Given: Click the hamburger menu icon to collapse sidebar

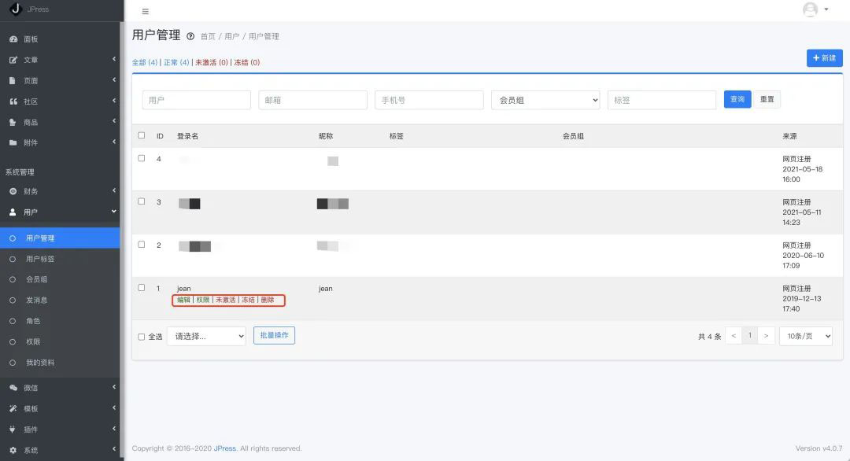Looking at the screenshot, I should tap(145, 12).
